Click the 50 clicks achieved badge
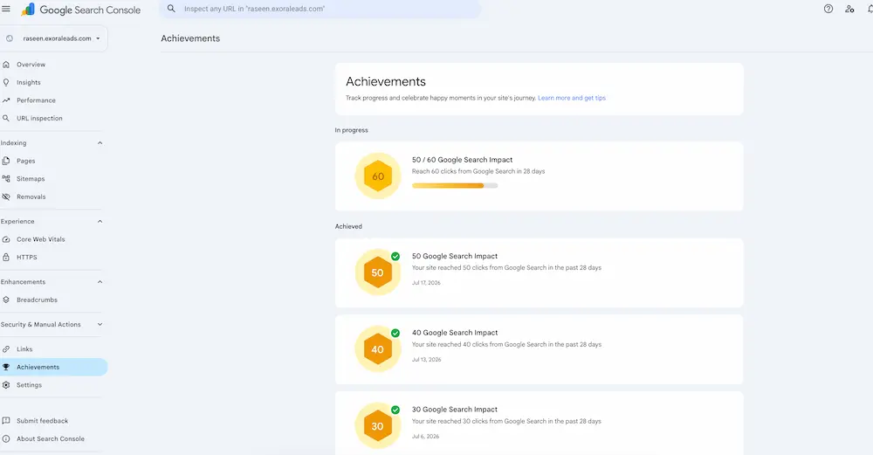This screenshot has width=873, height=455. pos(378,272)
